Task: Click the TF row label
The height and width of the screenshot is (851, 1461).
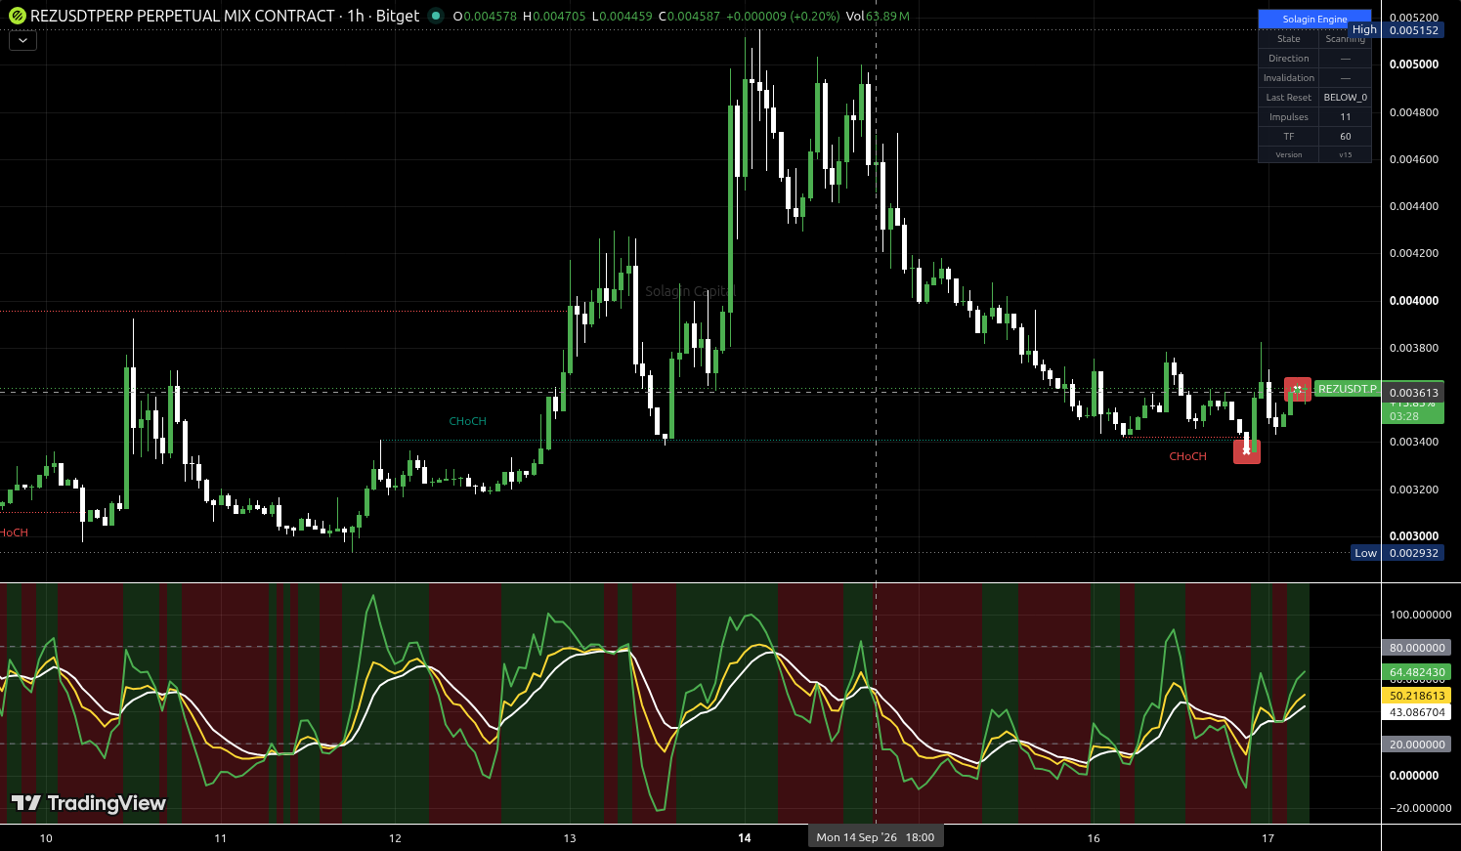Action: pos(1288,137)
